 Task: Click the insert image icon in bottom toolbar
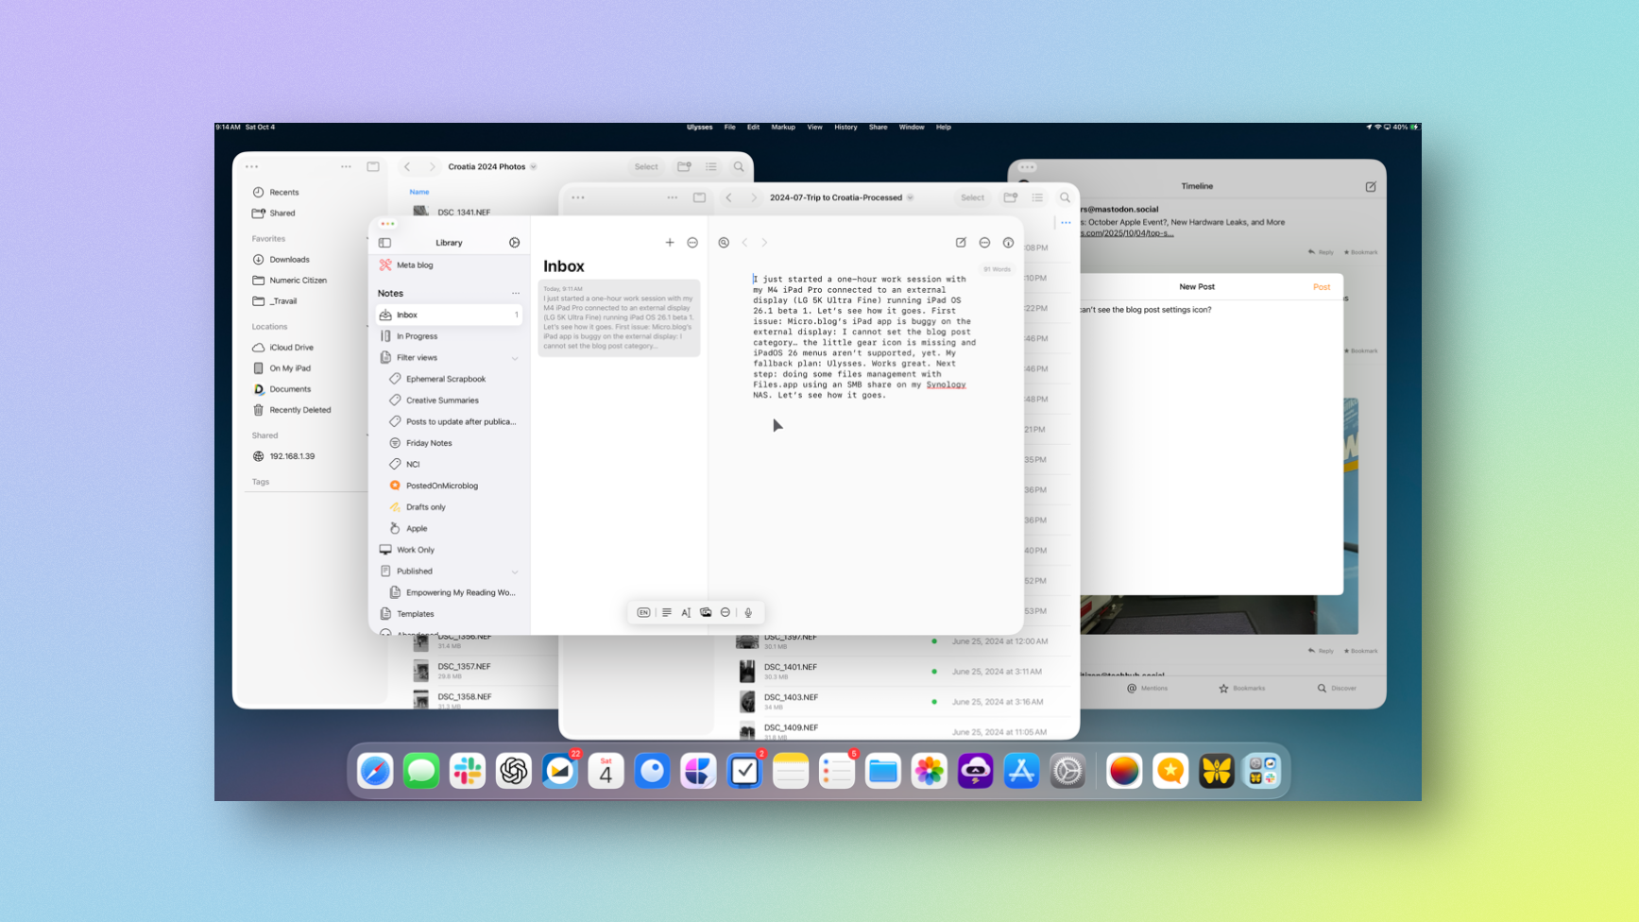706,613
